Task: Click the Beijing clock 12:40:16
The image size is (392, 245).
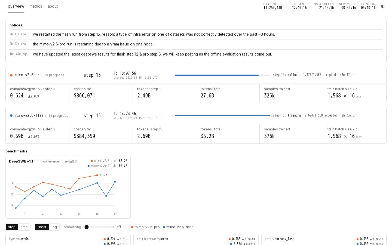Action: click(x=299, y=8)
